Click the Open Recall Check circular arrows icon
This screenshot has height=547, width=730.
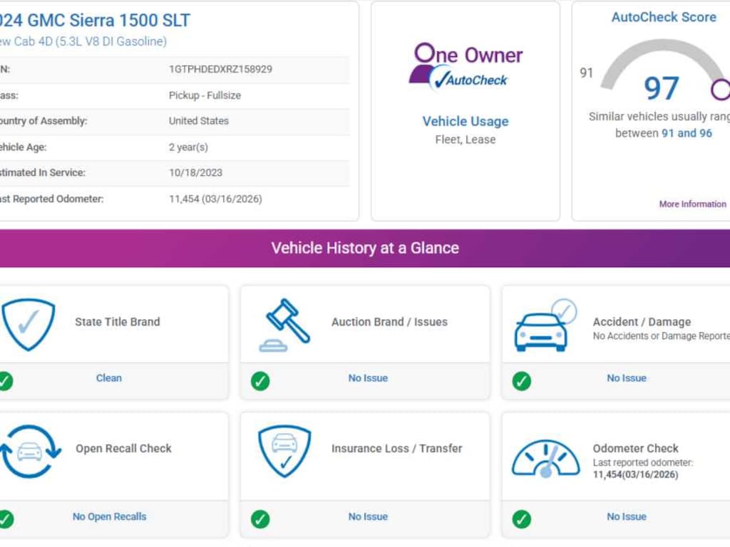click(x=29, y=452)
